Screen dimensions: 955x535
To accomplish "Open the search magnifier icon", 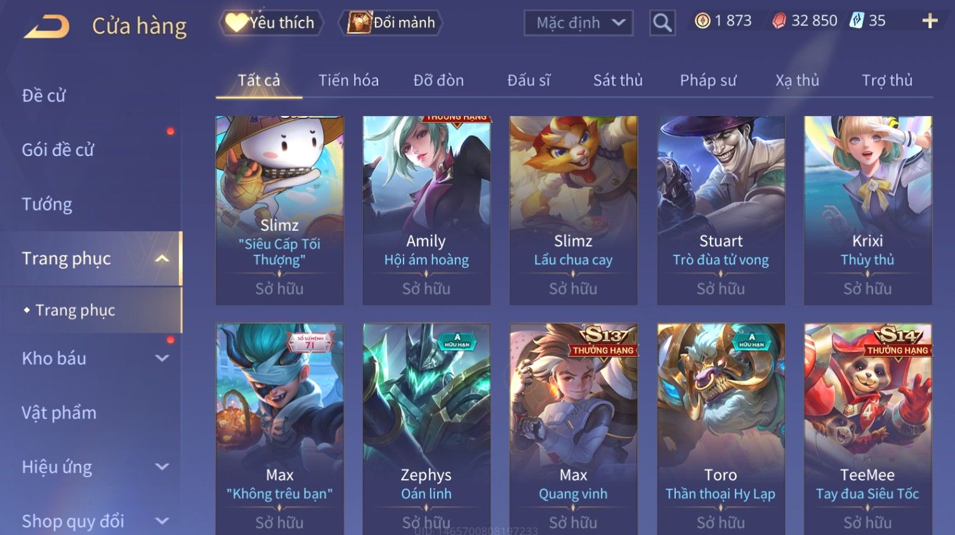I will [x=662, y=23].
